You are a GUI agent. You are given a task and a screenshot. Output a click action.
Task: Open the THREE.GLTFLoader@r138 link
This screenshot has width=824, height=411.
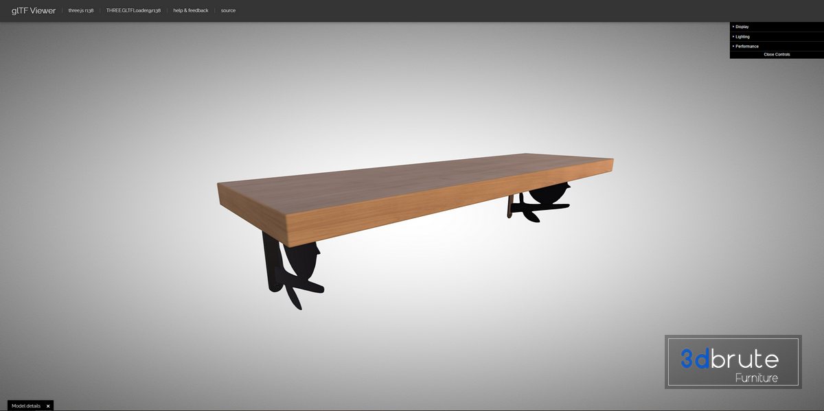point(133,11)
